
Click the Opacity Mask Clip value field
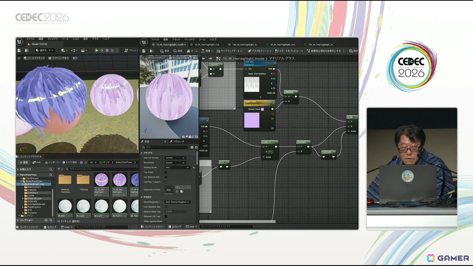175,212
